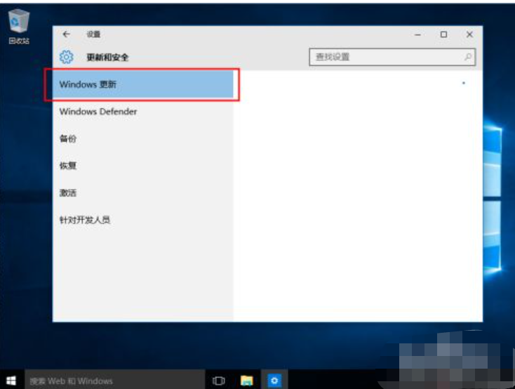Click the 搜索 Web 和 Windows taskbar box
Image resolution: width=515 pixels, height=389 pixels.
[x=112, y=381]
